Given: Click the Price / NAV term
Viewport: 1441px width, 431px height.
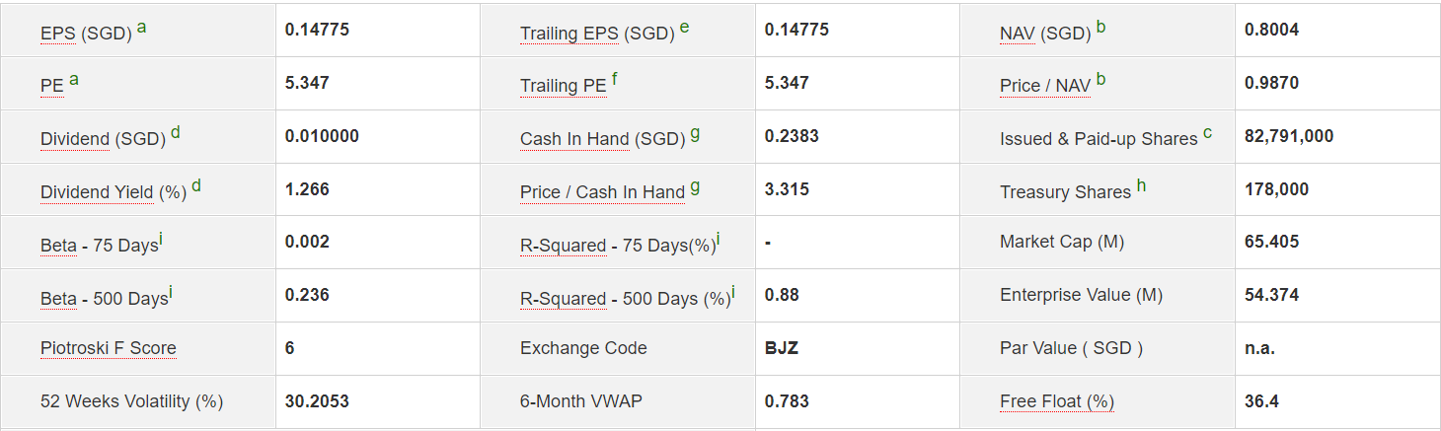Looking at the screenshot, I should click(1044, 86).
